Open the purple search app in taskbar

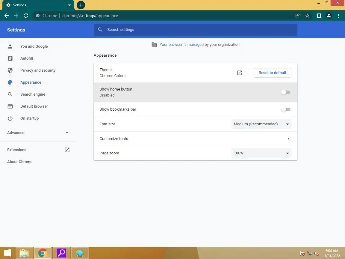(61, 253)
